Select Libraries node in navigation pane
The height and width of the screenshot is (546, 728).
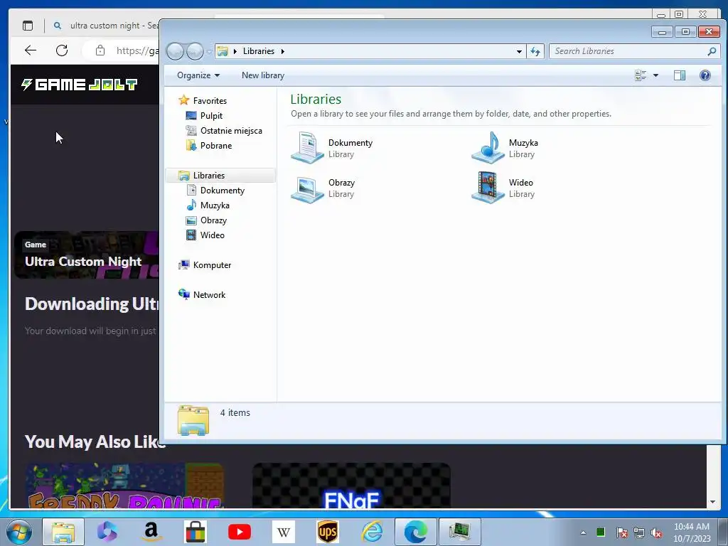[220, 176]
